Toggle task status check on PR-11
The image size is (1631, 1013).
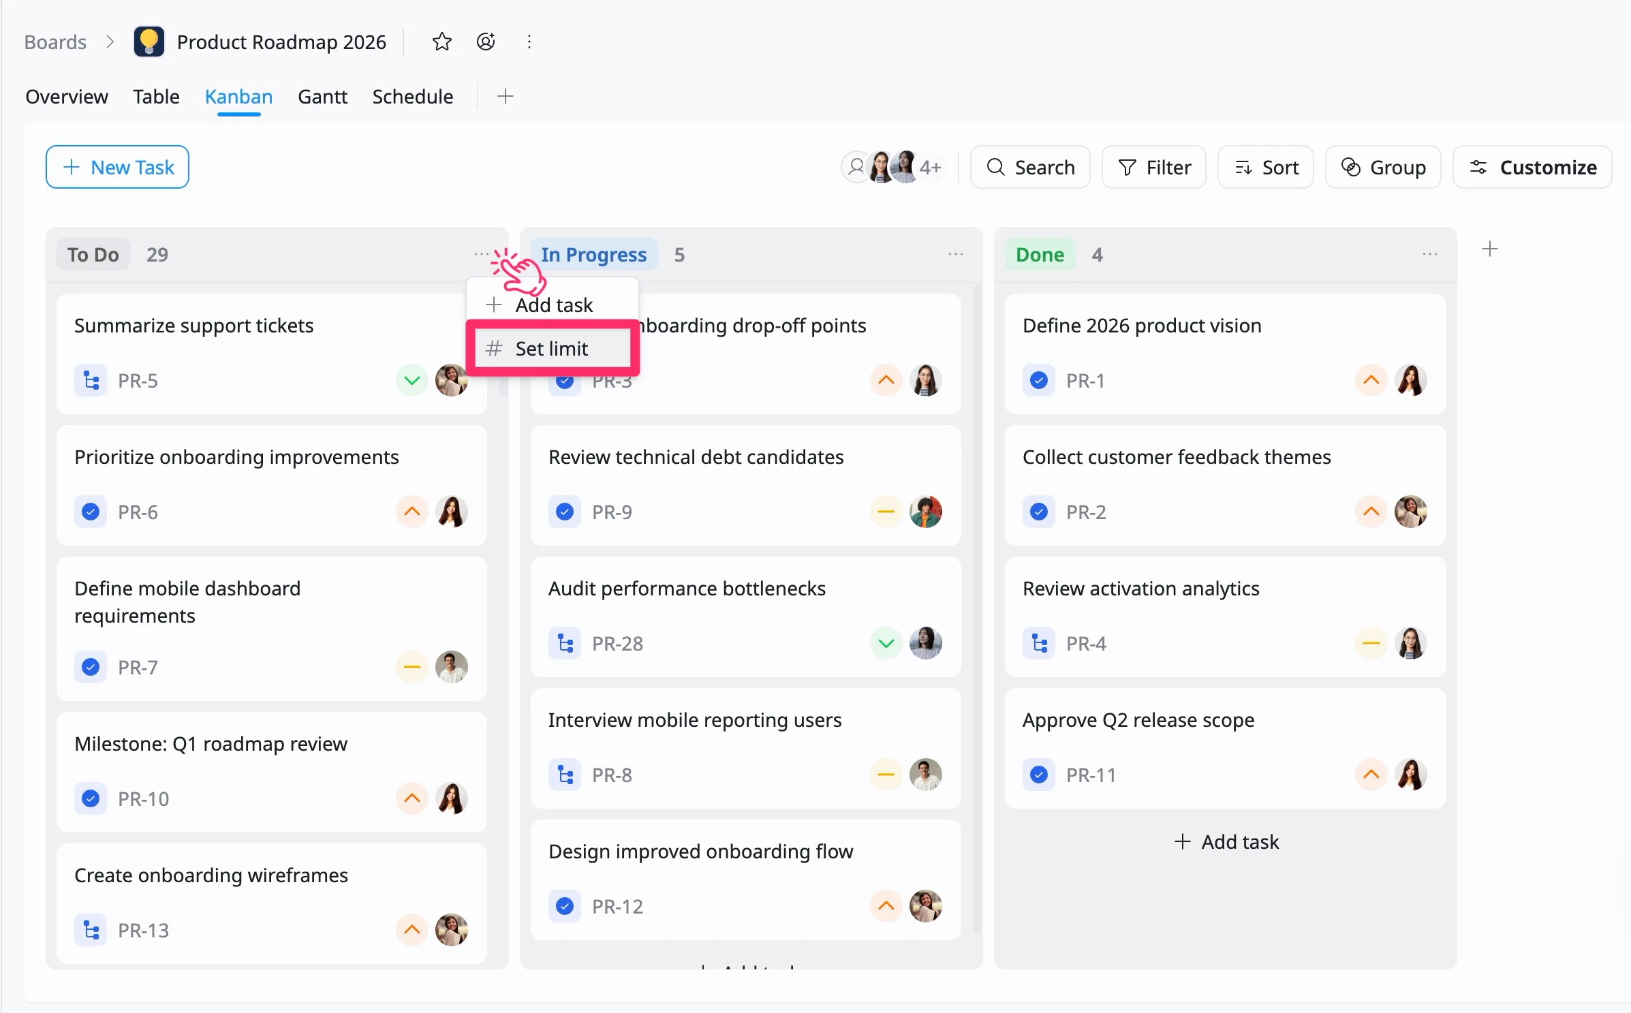[x=1039, y=775]
